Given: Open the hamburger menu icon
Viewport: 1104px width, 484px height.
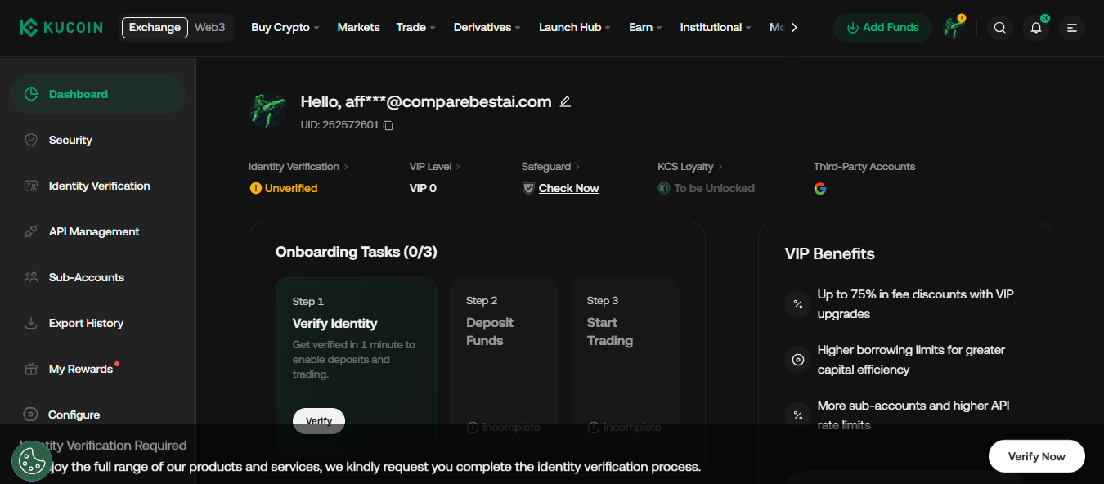Looking at the screenshot, I should coord(1072,28).
